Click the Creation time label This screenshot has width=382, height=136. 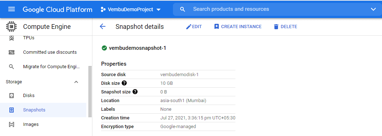(115, 118)
